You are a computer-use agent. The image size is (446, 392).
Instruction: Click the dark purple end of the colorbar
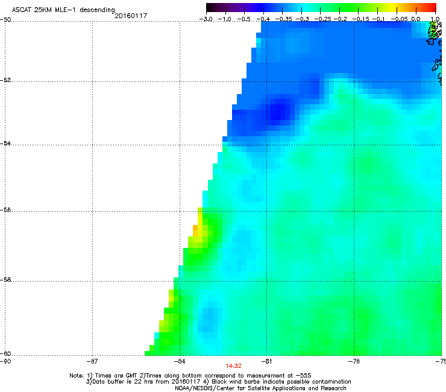[213, 7]
